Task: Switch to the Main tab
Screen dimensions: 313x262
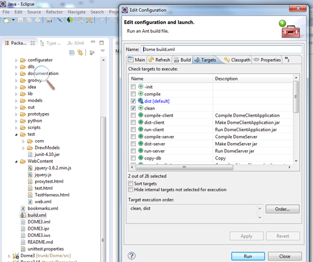Action: [137, 60]
